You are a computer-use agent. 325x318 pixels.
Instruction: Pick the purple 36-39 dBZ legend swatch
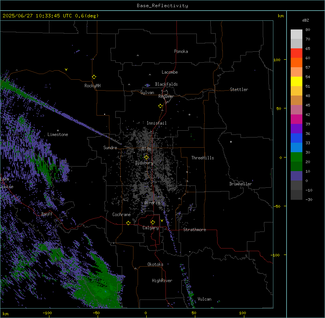point(296,129)
